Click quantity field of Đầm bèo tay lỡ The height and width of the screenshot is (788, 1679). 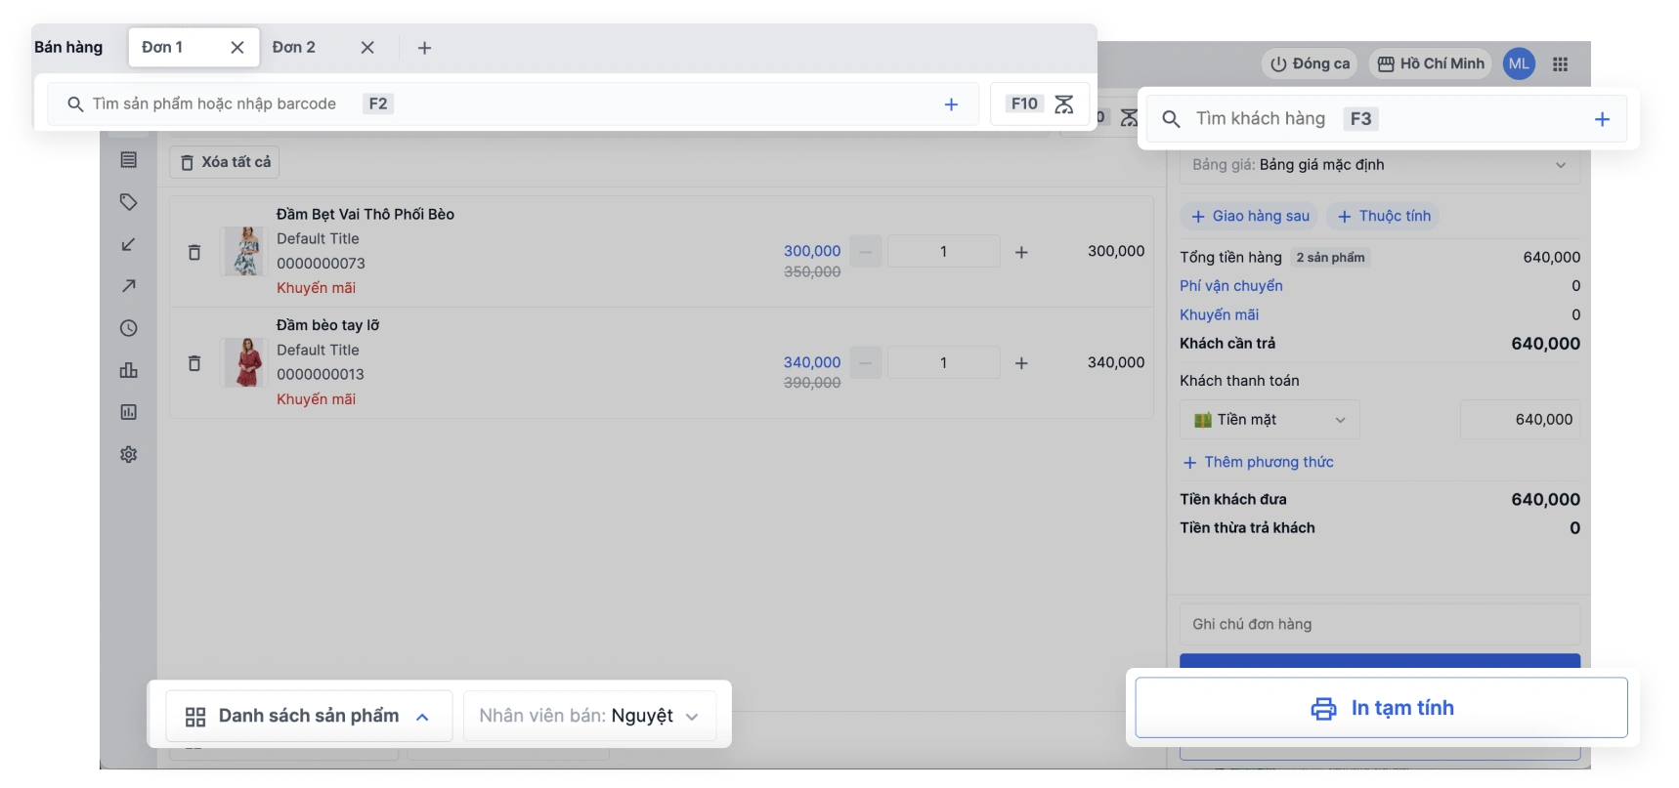click(943, 362)
